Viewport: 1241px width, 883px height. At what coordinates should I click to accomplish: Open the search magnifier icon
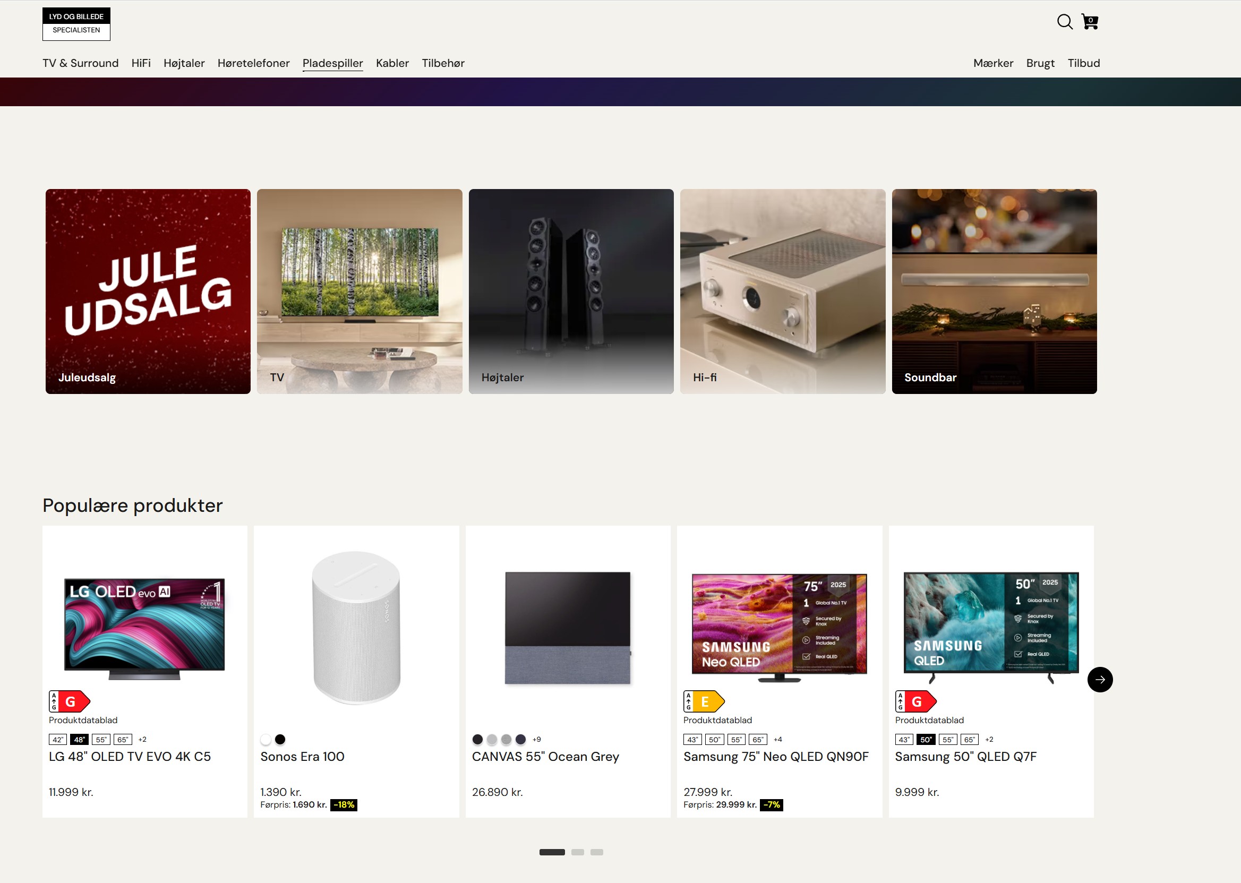[1064, 22]
